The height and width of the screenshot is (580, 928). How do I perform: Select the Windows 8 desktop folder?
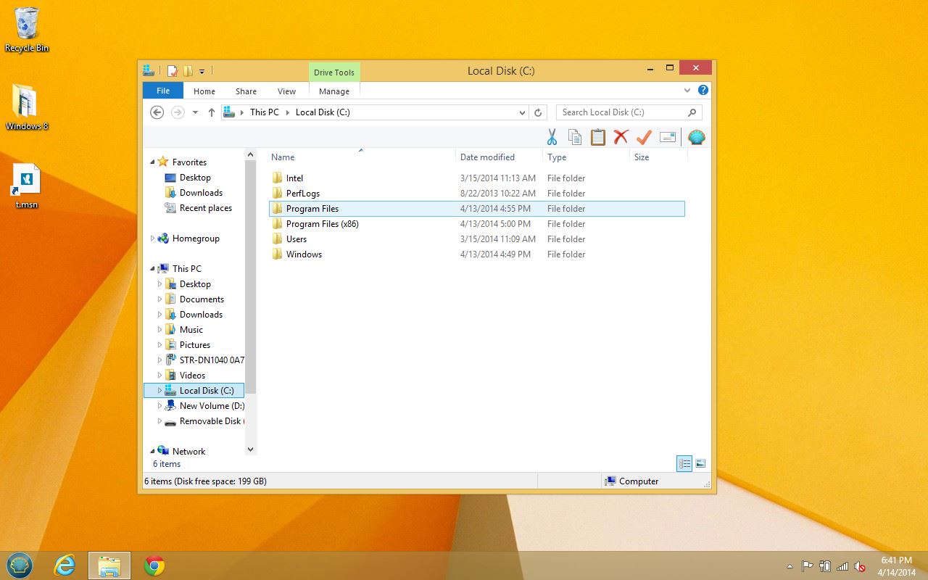[27, 107]
